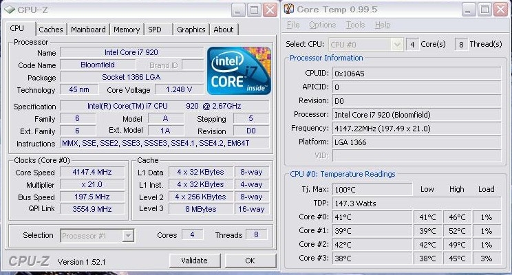The height and width of the screenshot is (275, 512).
Task: Click the Core Temp Thread(s) count '8'
Action: pyautogui.click(x=461, y=45)
